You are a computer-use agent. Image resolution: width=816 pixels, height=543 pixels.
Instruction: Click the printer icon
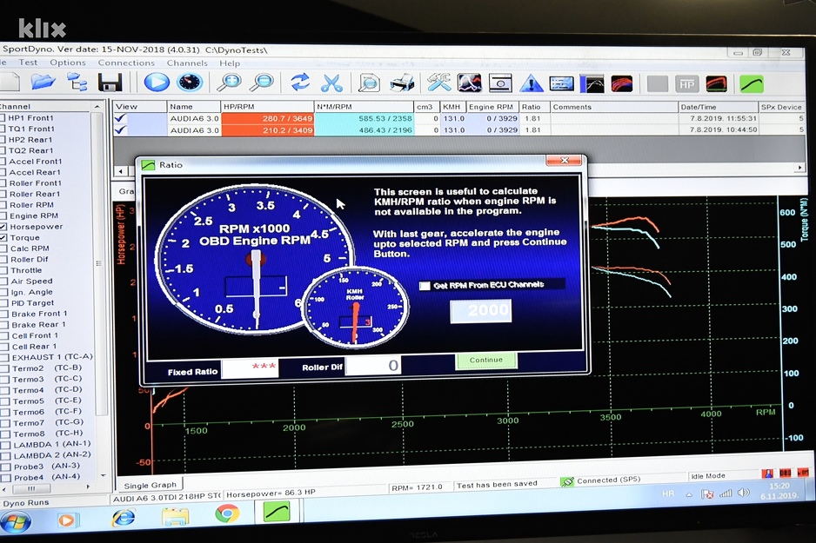tap(402, 83)
